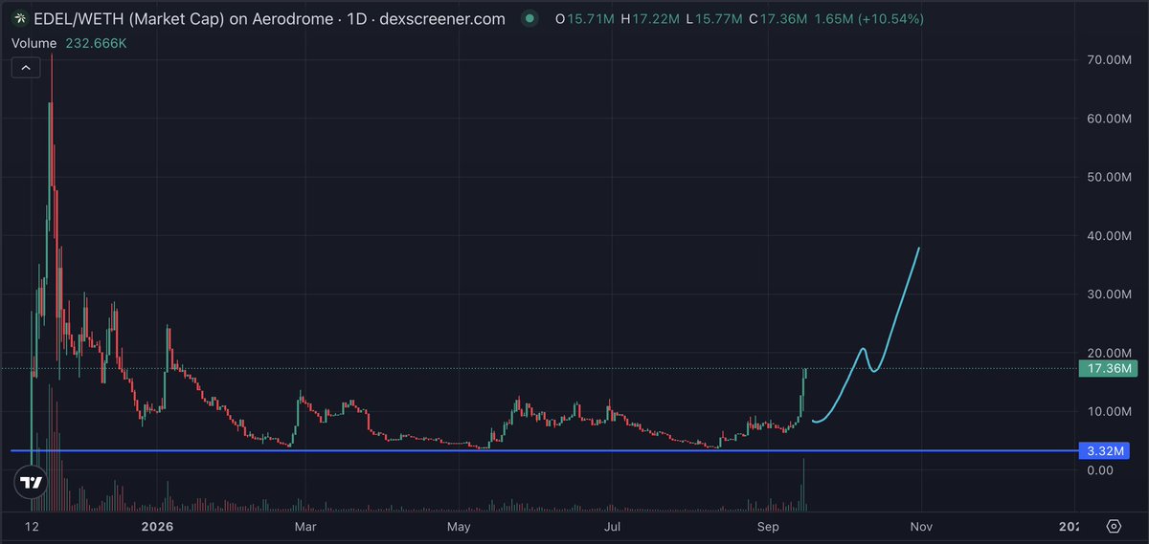Viewport: 1149px width, 544px height.
Task: Click the Nov label on time axis
Action: 921,527
